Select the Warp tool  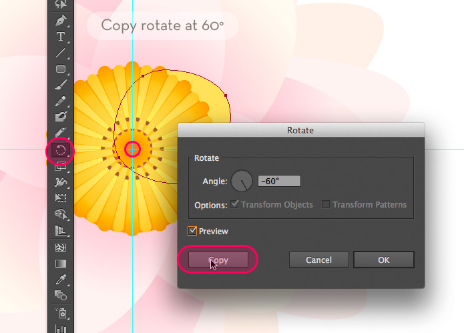click(x=61, y=182)
